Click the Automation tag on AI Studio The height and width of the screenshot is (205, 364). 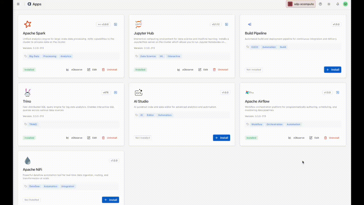coord(165,115)
